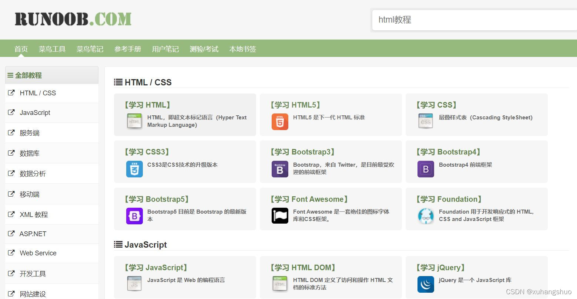This screenshot has height=299, width=577.
Task: Click external-link icon beside Web Service
Action: click(11, 253)
